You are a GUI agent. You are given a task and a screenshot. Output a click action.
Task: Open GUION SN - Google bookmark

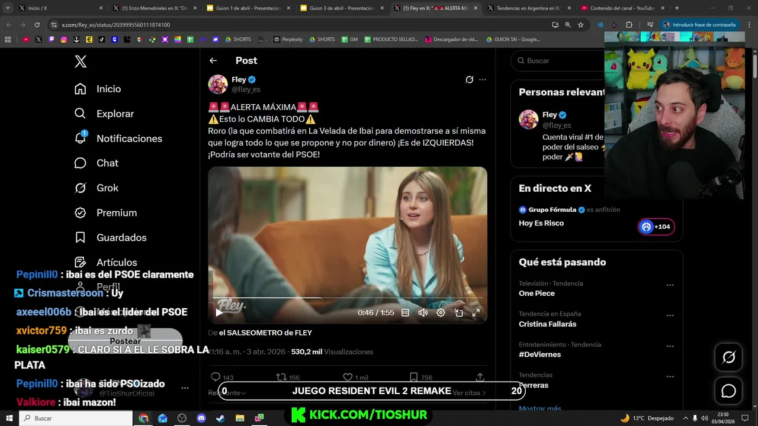tap(513, 39)
